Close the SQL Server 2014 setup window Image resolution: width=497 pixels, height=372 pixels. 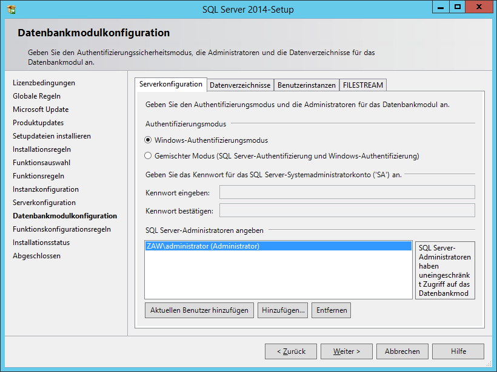coord(479,7)
